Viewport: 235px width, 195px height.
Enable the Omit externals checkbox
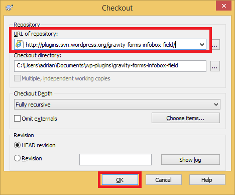[x=17, y=119]
